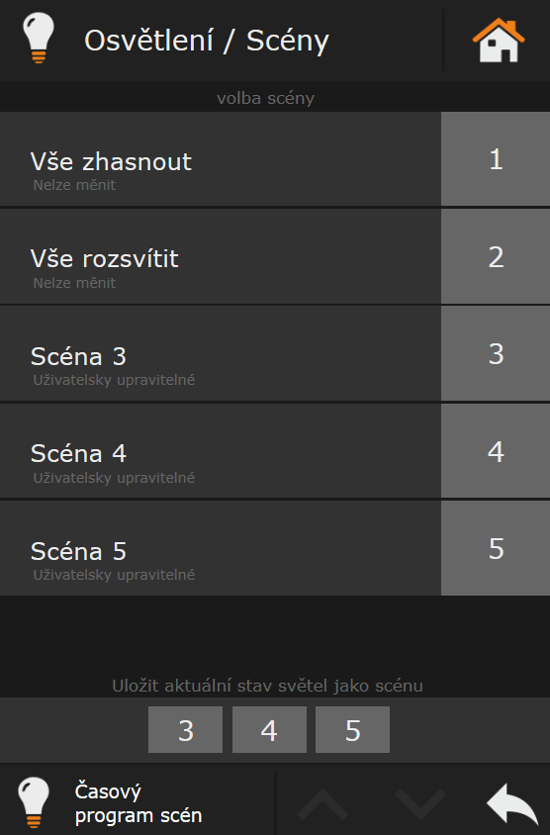Go to the home screen via house icon
This screenshot has height=835, width=550.
tap(498, 40)
